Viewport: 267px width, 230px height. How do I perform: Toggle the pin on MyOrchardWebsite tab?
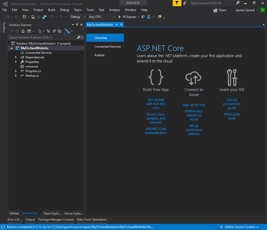click(116, 25)
